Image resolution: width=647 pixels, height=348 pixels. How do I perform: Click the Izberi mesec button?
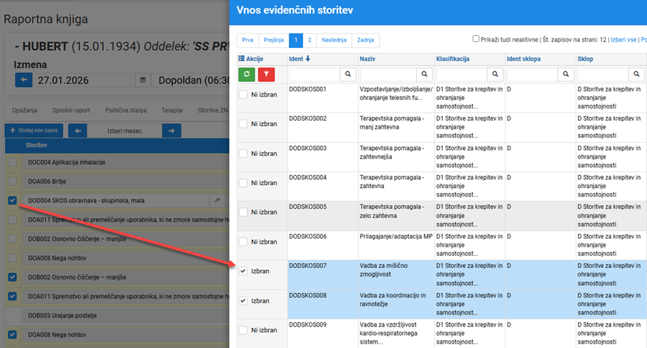point(124,131)
